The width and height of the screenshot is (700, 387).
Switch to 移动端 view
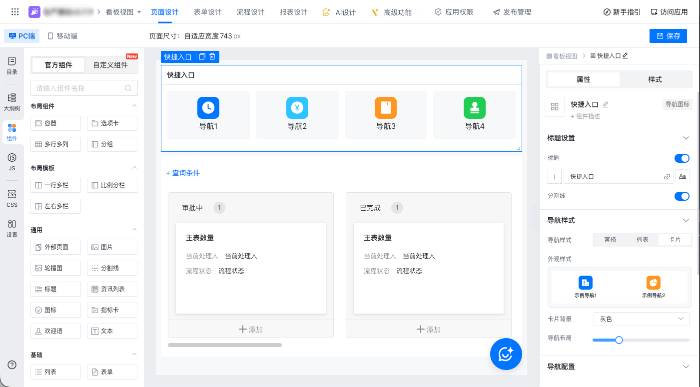[62, 36]
